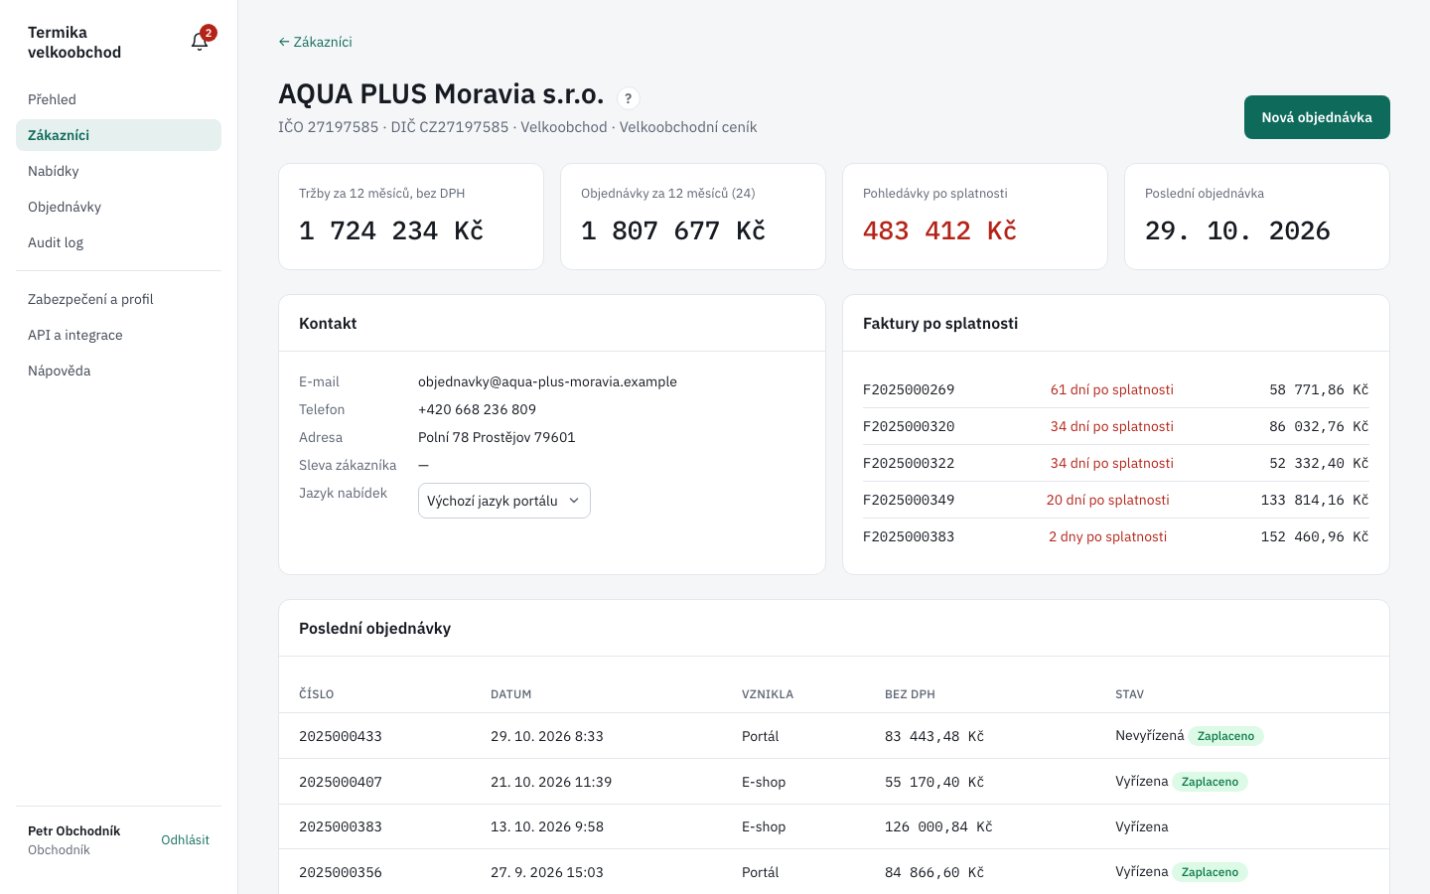
Task: Click the BEZ DPH column header
Action: tap(910, 694)
